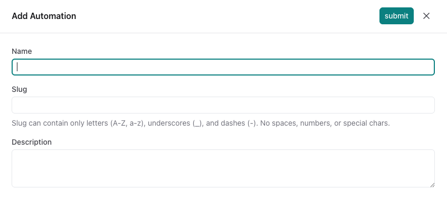Focus the Name text field

pyautogui.click(x=223, y=67)
